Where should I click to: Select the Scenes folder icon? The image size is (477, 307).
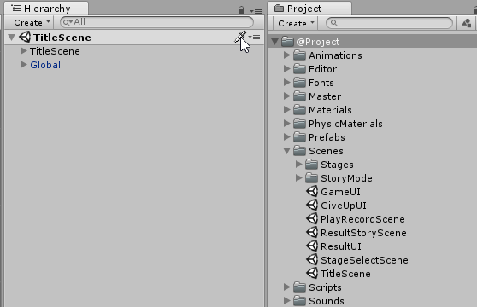tap(300, 151)
